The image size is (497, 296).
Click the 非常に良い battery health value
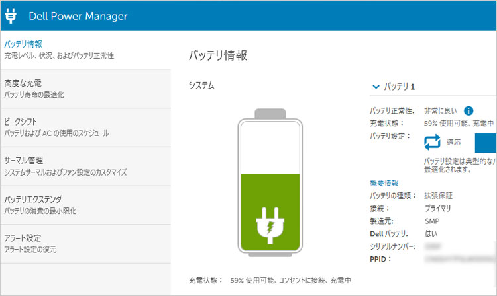coord(441,111)
